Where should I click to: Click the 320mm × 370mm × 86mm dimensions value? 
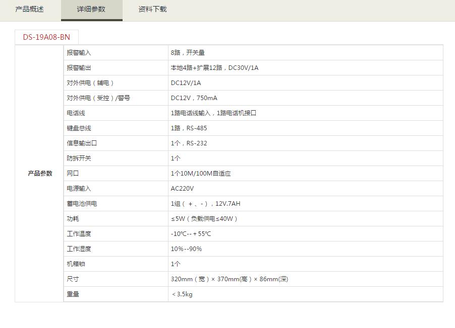pyautogui.click(x=230, y=279)
